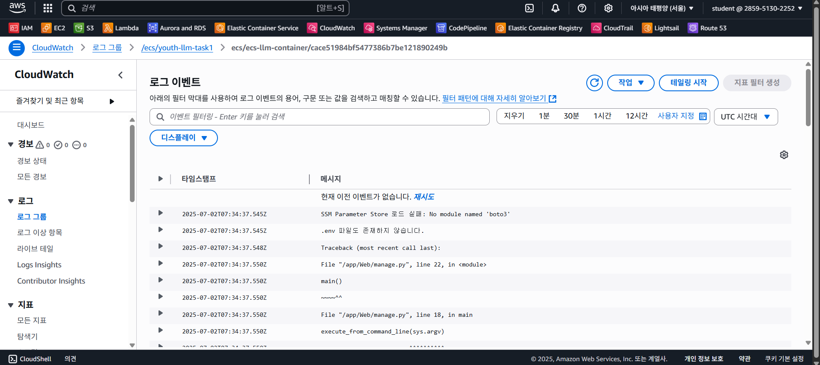Open Systems Manager shortcut
Viewport: 820px width, 365px height.
(396, 28)
